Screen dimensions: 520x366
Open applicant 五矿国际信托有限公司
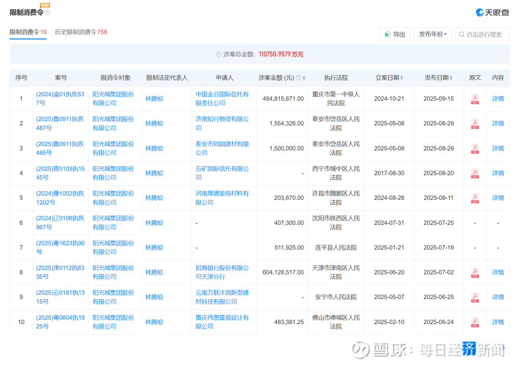click(x=222, y=173)
